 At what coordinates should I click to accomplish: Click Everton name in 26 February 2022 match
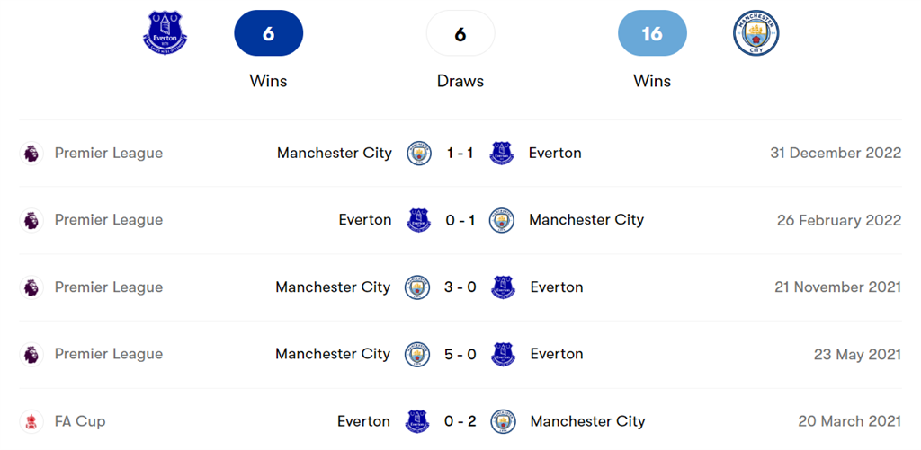click(x=365, y=220)
